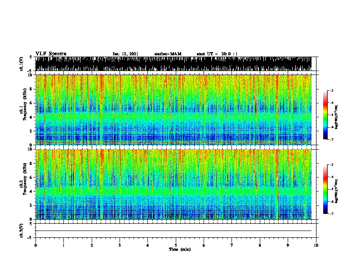Viewport: 356px width, 275px height.
Task: Click the "ch.3(V)" axis label
Action: (x=22, y=231)
